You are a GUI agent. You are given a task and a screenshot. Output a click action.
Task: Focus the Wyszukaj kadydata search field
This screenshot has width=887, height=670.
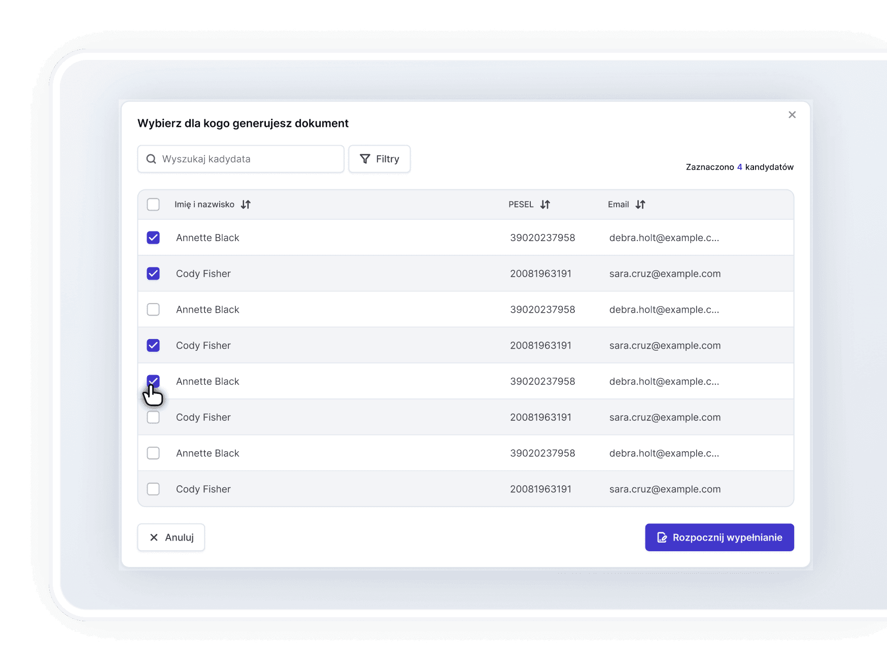point(241,159)
